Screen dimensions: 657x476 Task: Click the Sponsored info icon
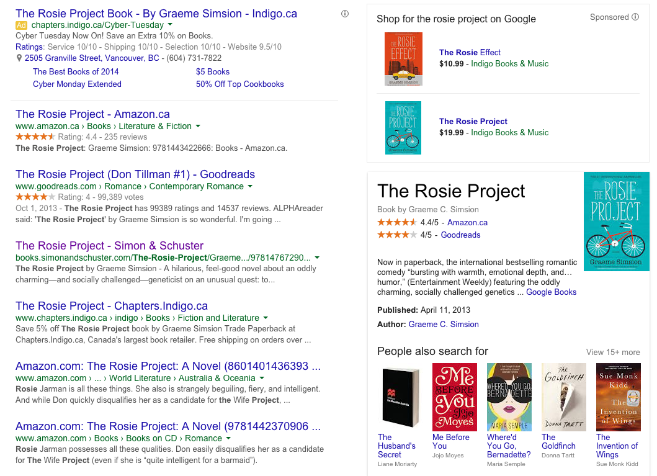635,17
